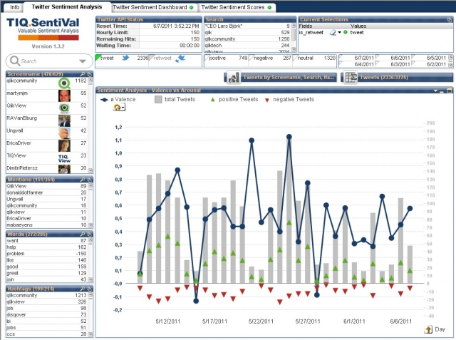
Task: Select qlikcommunity in Screenname list
Action: [46, 83]
